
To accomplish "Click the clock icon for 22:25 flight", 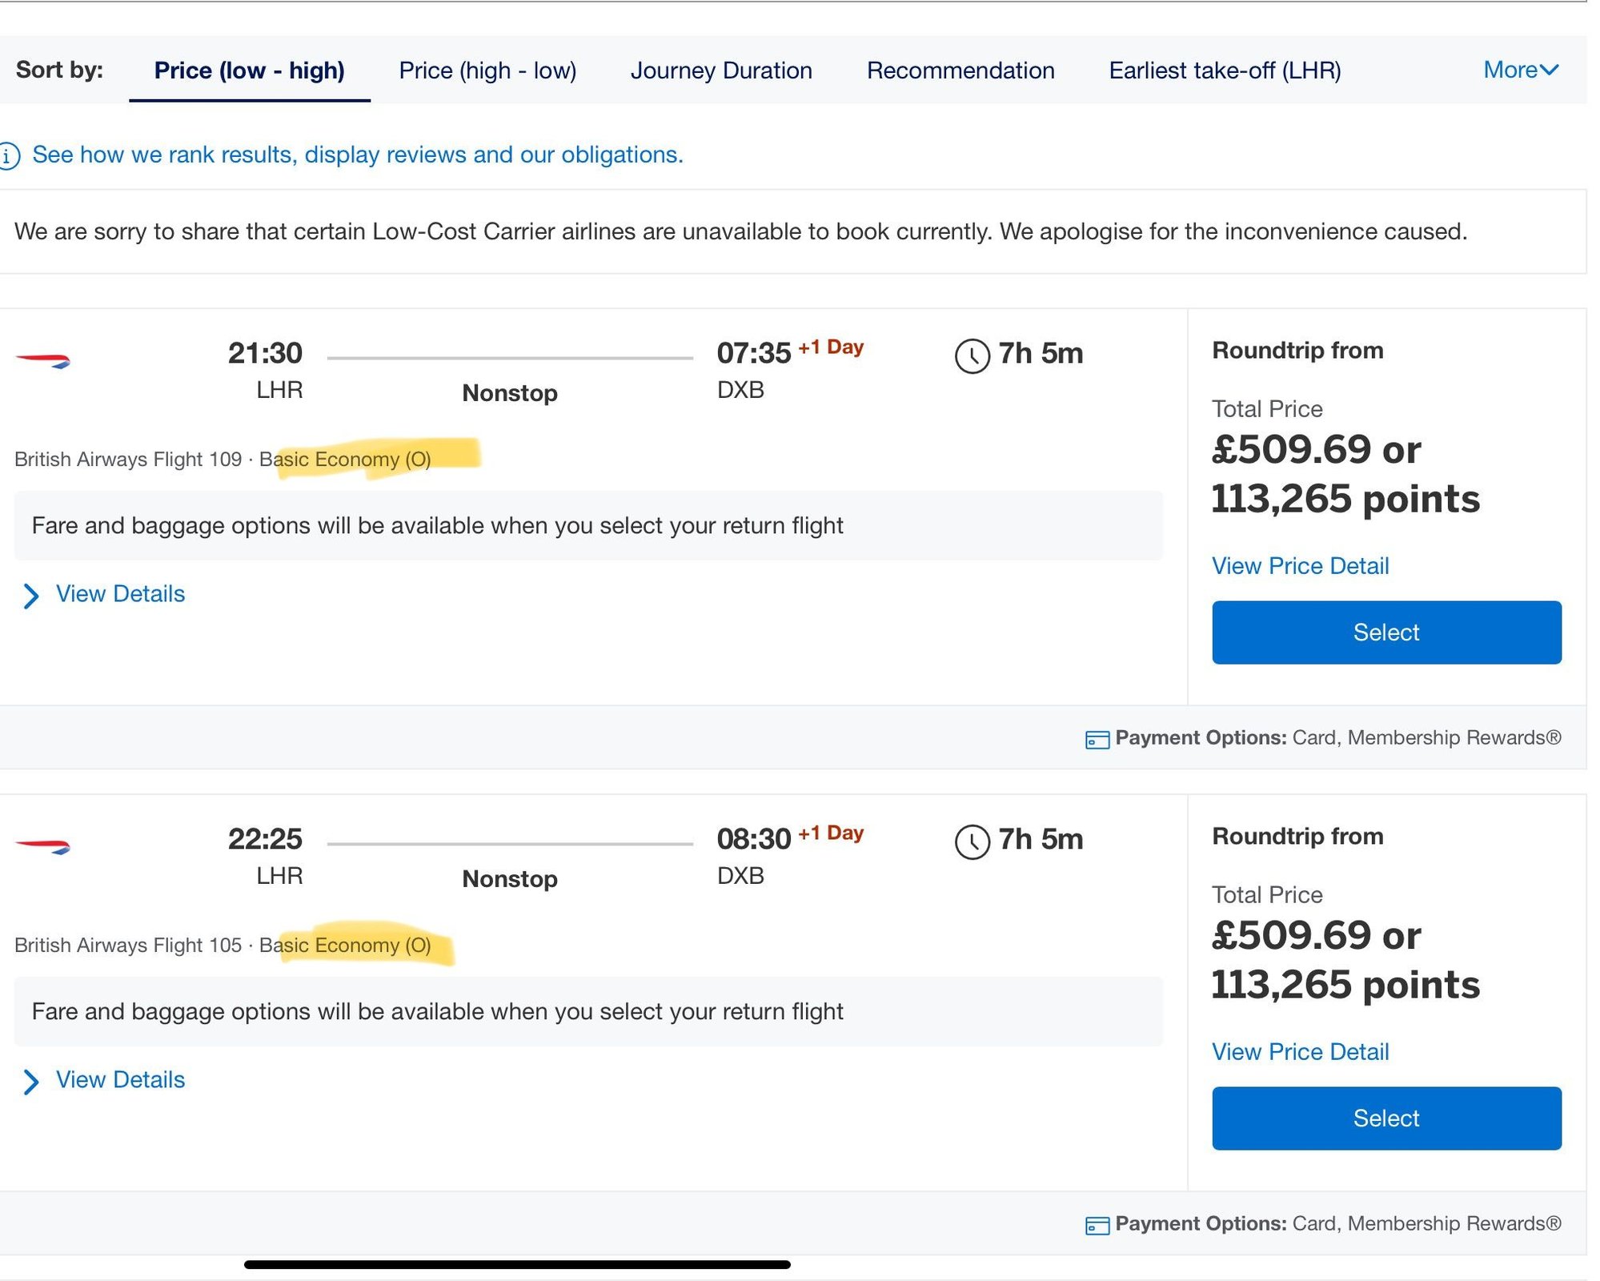I will click(x=972, y=841).
